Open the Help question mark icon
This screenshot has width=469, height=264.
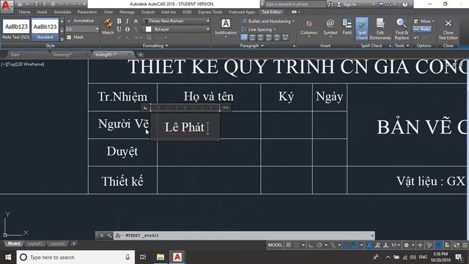405,4
